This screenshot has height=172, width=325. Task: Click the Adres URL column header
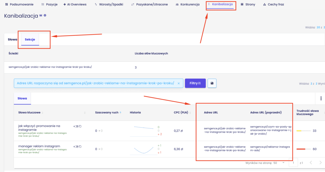coord(211,113)
